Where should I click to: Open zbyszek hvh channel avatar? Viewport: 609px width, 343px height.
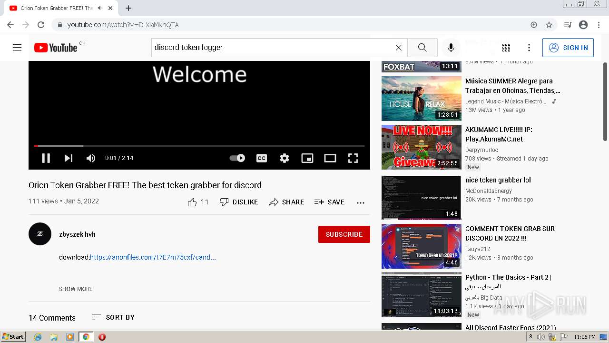[x=40, y=234]
